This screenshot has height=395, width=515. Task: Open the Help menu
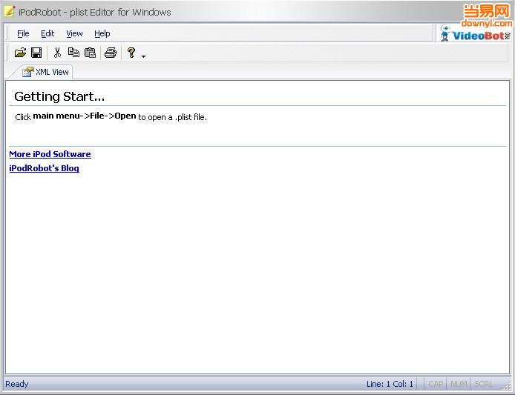[102, 33]
